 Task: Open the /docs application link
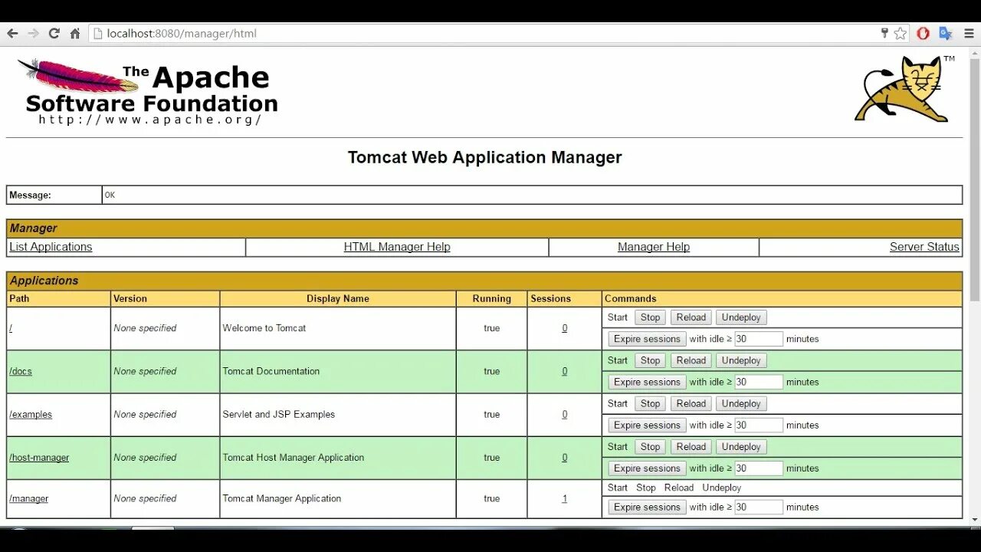pos(21,371)
